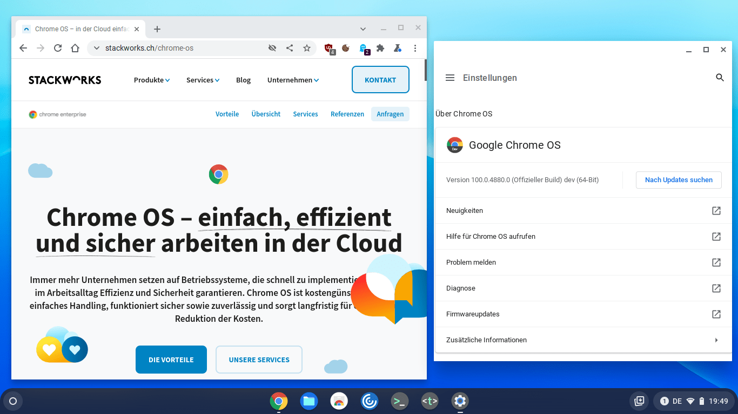Open the Einstellungen hamburger menu
The image size is (738, 414).
click(x=450, y=78)
